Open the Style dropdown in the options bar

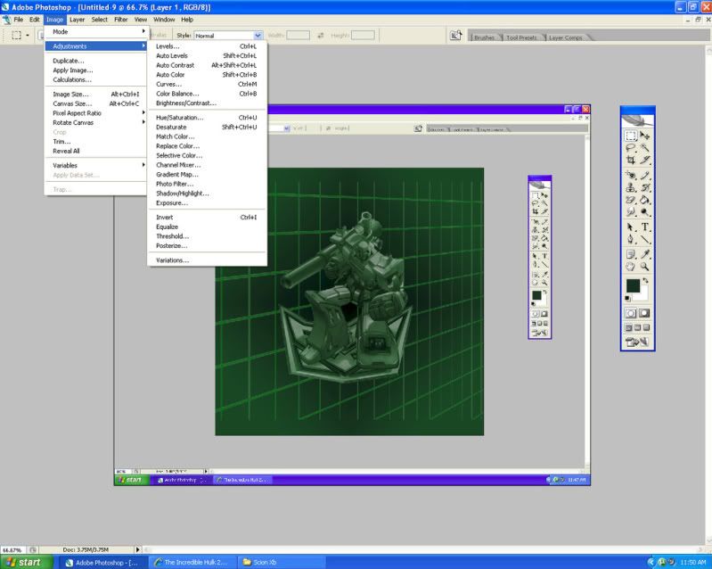coord(258,36)
